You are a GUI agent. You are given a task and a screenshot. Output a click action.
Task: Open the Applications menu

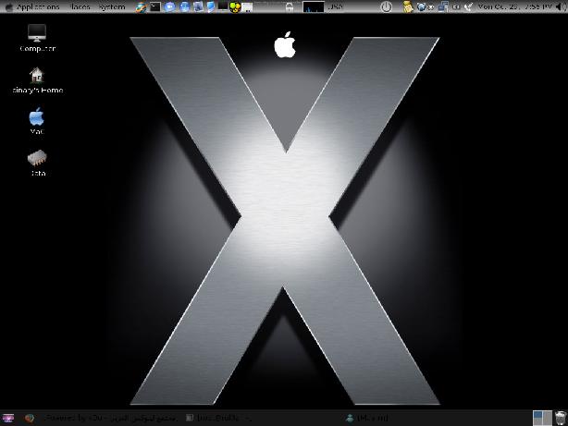pos(38,6)
